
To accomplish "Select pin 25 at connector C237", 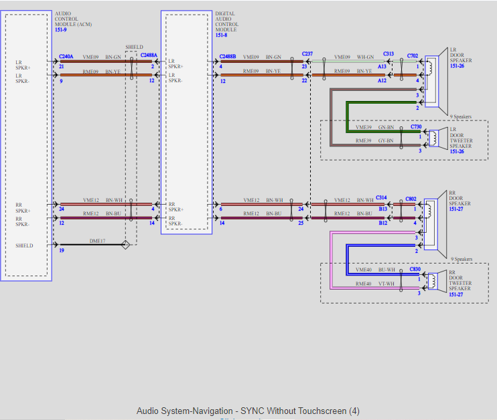I will (x=301, y=223).
